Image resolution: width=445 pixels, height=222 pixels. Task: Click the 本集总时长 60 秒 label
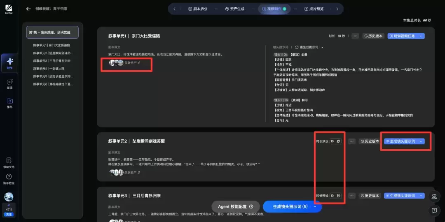click(x=417, y=21)
